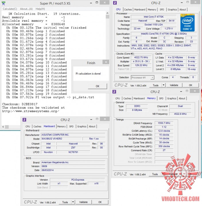This screenshot has width=202, height=206.
Task: Click Super PI horizontal scrollbar left arrow
Action: [x=3, y=127]
